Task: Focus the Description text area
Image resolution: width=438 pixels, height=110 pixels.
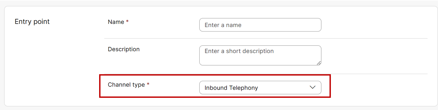Action: [260, 55]
